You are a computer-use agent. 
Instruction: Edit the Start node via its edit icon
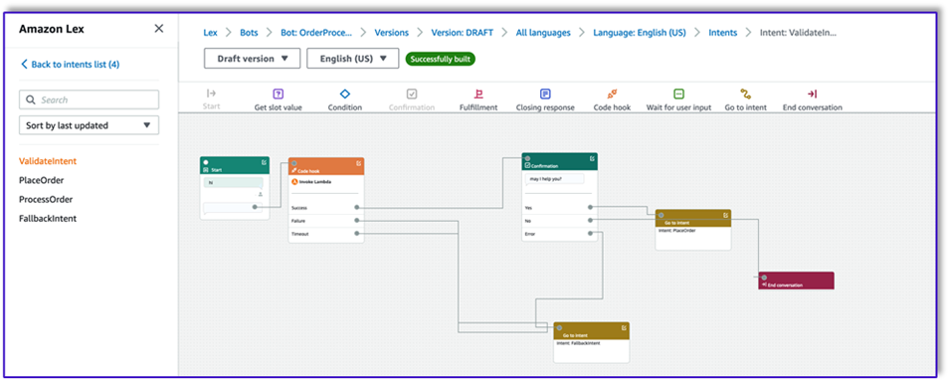pyautogui.click(x=264, y=162)
